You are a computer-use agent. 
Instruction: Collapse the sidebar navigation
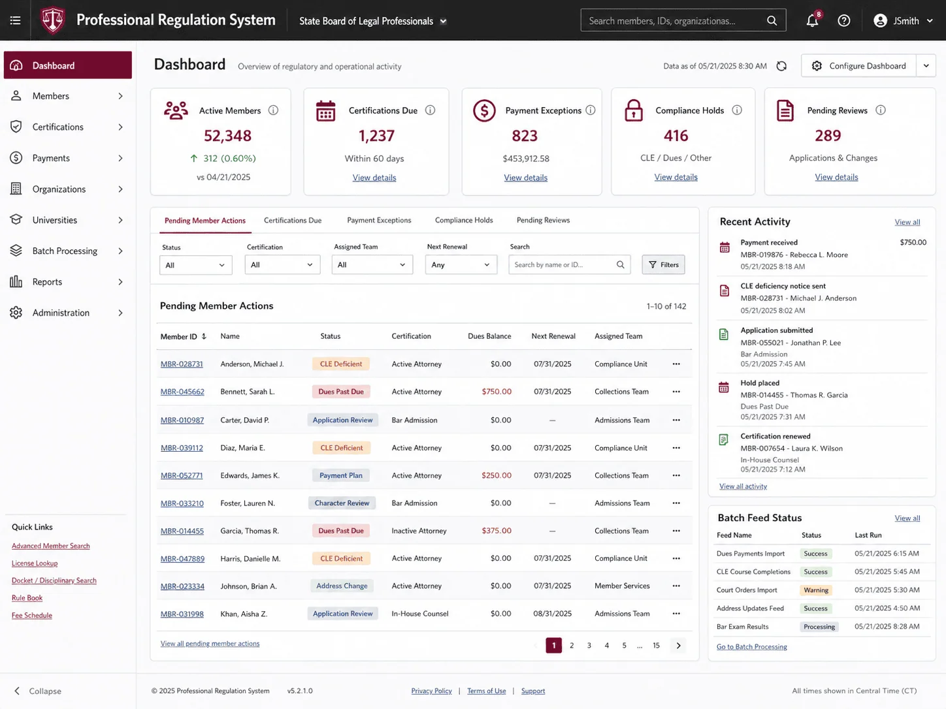click(38, 691)
